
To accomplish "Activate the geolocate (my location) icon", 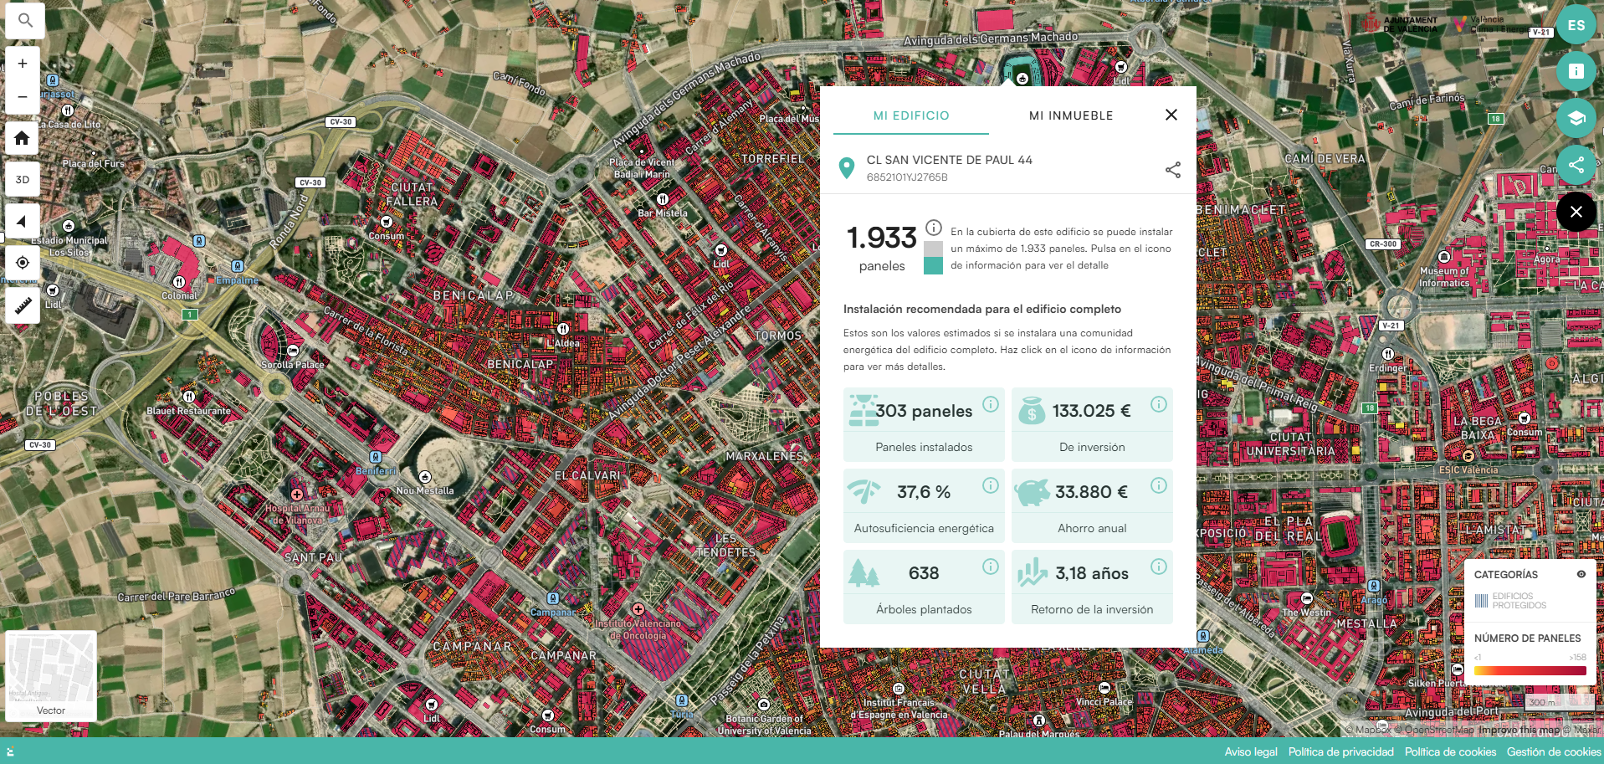I will point(22,263).
